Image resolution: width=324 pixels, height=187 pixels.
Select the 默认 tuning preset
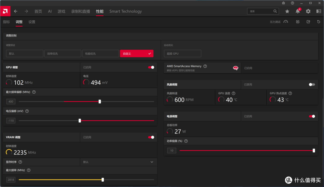pos(25,53)
